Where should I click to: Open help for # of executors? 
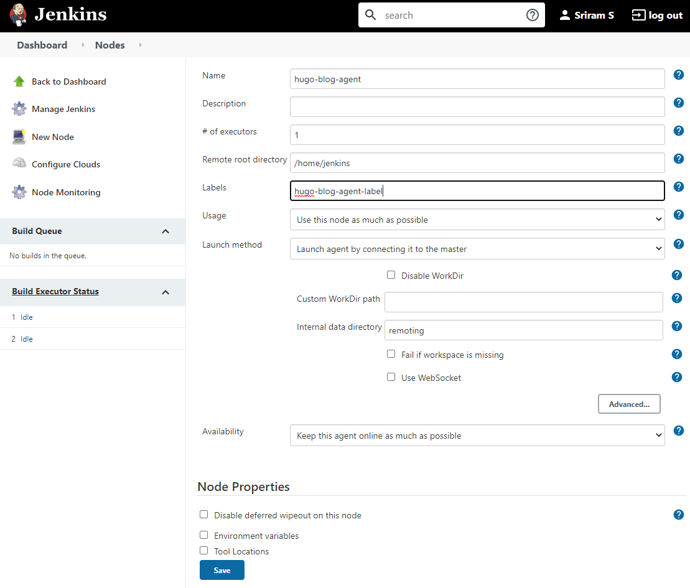[679, 131]
